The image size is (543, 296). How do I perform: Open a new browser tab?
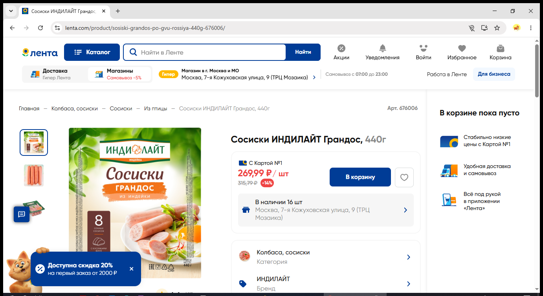[x=118, y=11]
